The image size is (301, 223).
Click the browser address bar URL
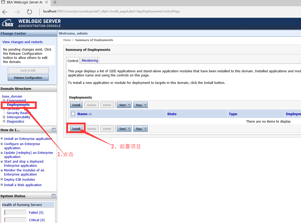point(111,11)
